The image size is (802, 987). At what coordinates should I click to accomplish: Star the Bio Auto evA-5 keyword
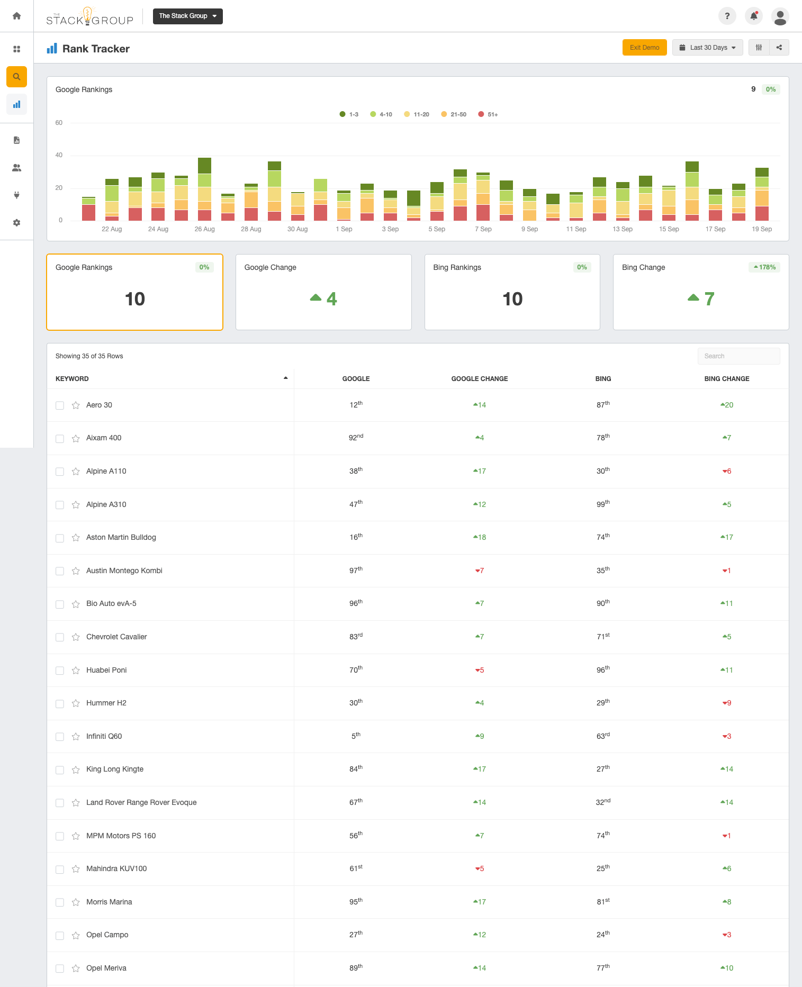point(76,604)
